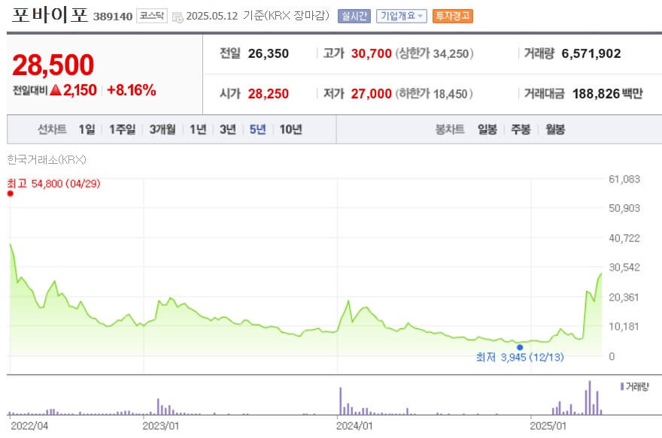Click the 한국거래소(KRX) link

[47, 160]
